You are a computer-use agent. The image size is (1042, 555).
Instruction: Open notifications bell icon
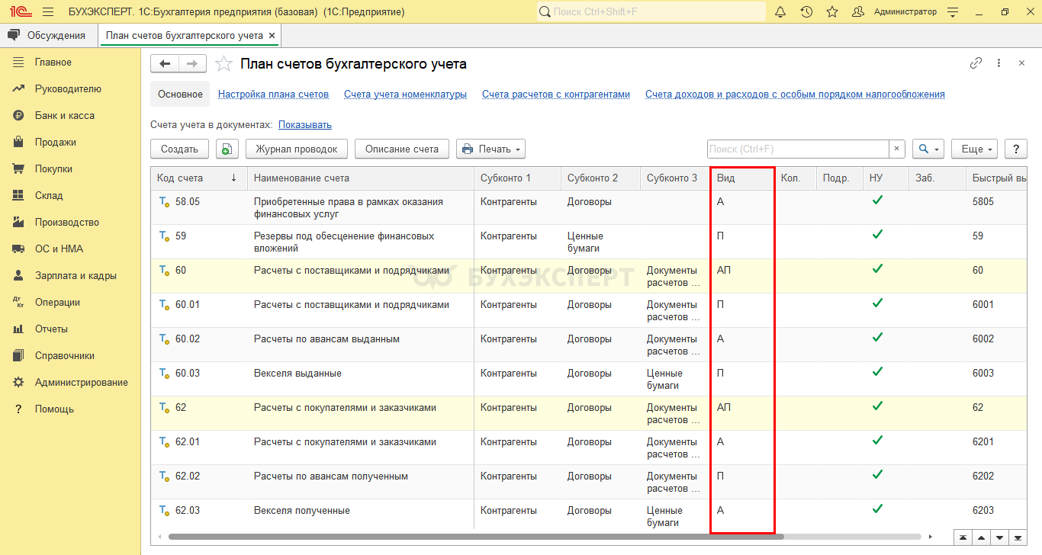click(780, 11)
